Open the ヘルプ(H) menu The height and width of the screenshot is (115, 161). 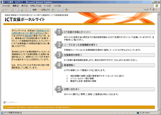point(57,6)
